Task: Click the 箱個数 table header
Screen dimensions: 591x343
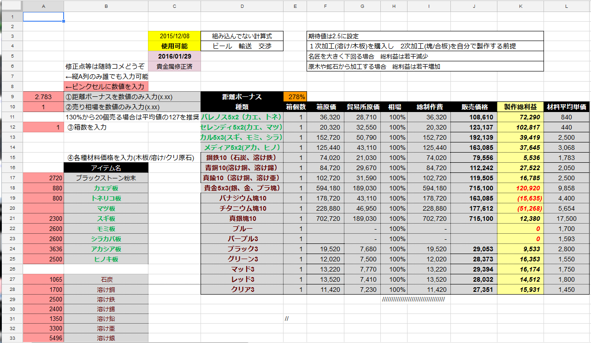Action: pyautogui.click(x=295, y=107)
